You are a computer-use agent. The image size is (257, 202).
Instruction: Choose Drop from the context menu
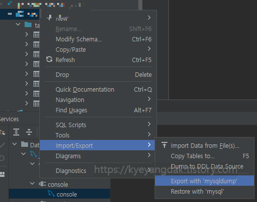[x=98, y=74]
